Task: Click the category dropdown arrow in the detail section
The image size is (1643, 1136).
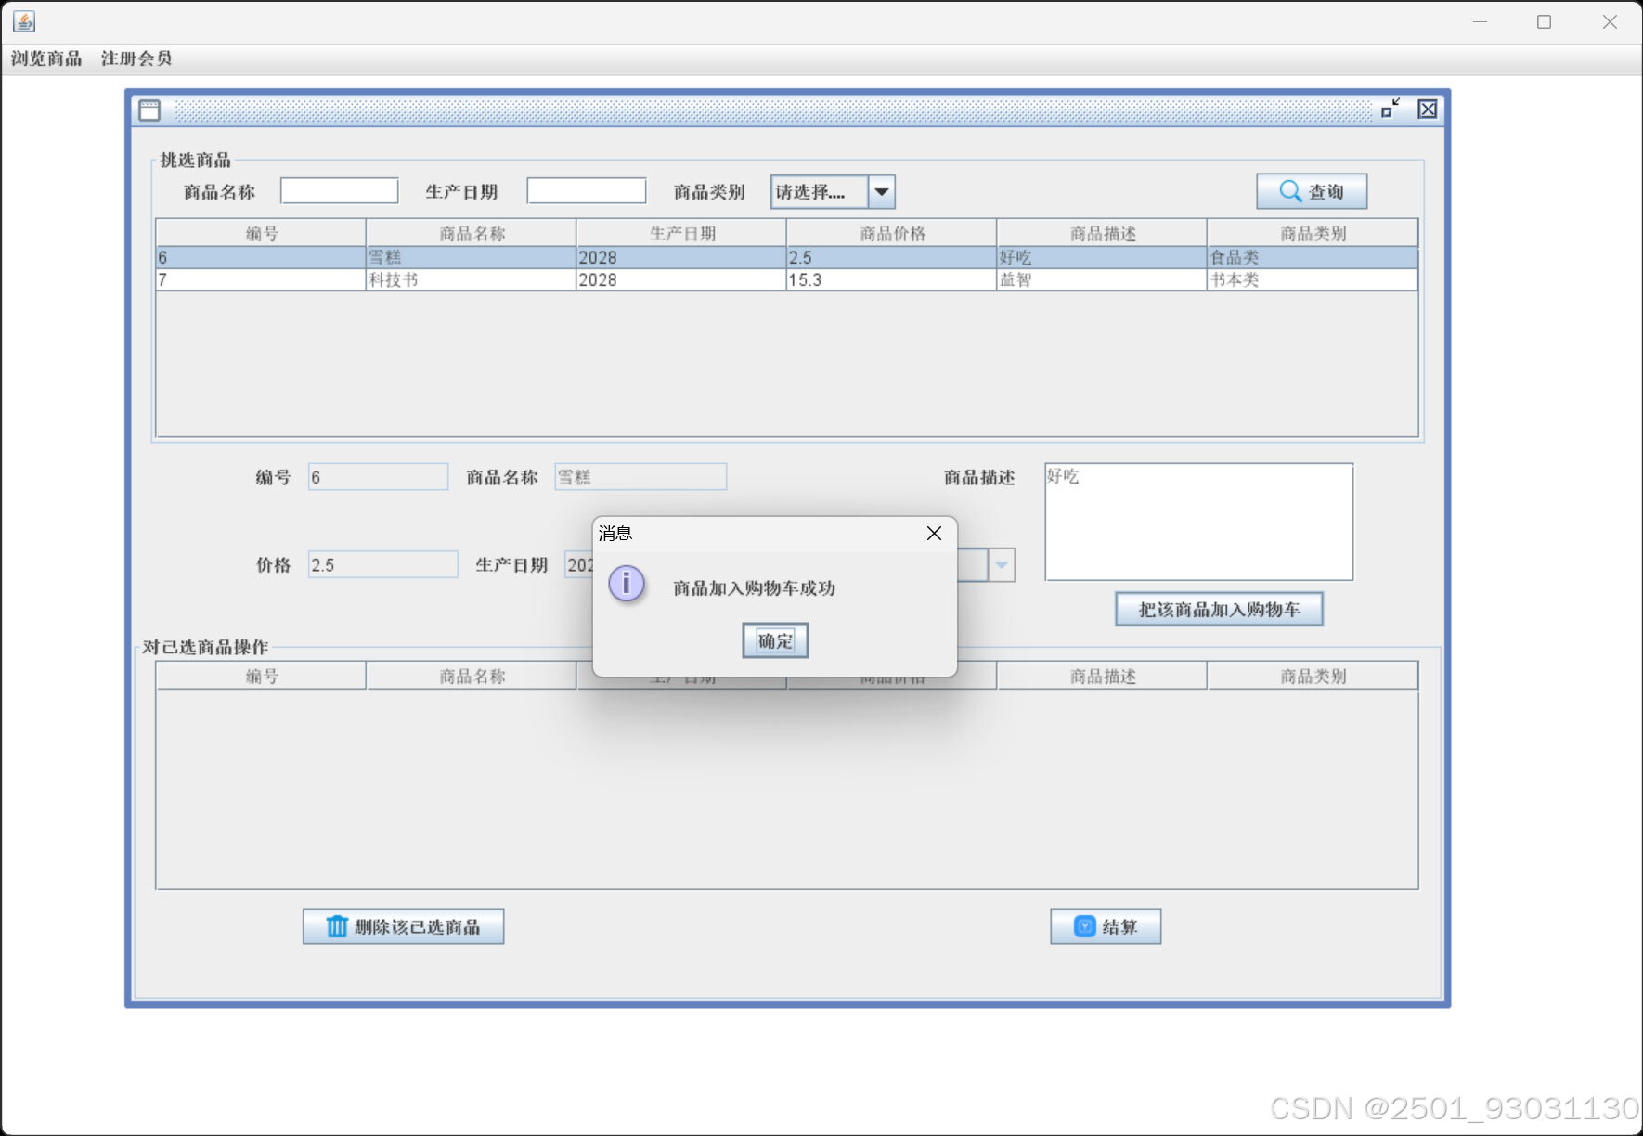Action: pos(1001,564)
